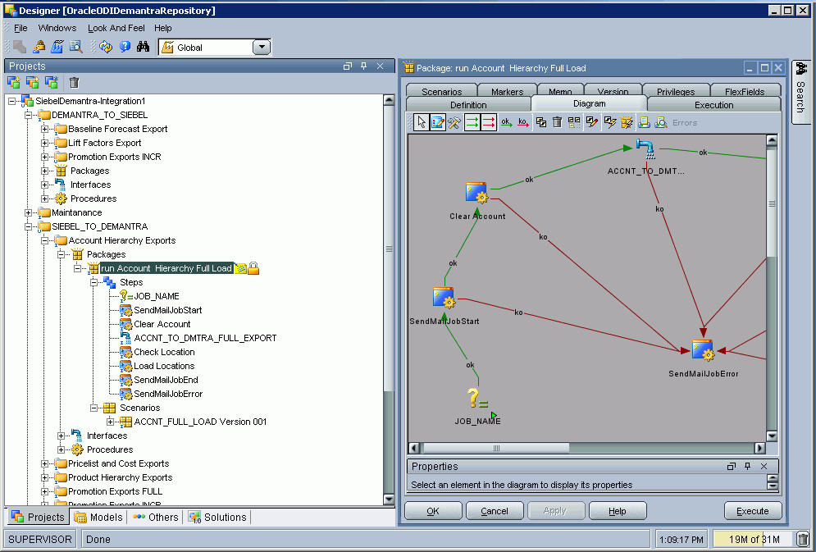Expand ACCNT_FULL_LOAD Version 001 scenario

pos(111,422)
